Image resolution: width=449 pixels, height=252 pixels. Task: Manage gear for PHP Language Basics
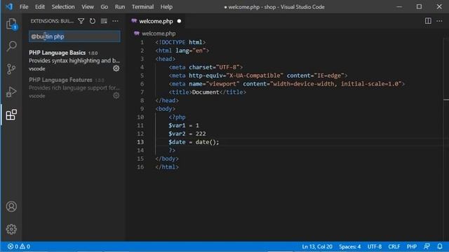point(116,69)
